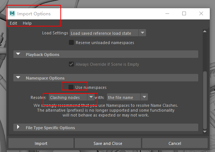
Task: Check Reserve unloaded namespaces
Action: (x=71, y=43)
